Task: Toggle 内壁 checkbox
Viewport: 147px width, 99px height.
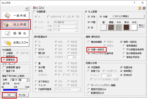Action: (89, 22)
